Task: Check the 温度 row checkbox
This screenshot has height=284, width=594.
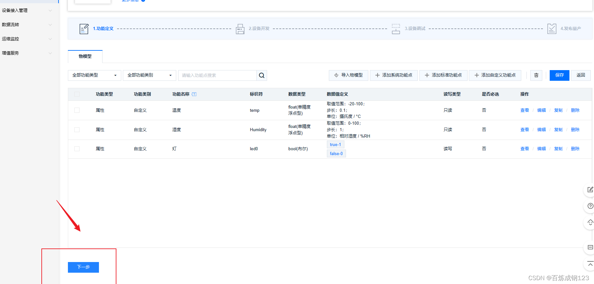Action: [77, 110]
